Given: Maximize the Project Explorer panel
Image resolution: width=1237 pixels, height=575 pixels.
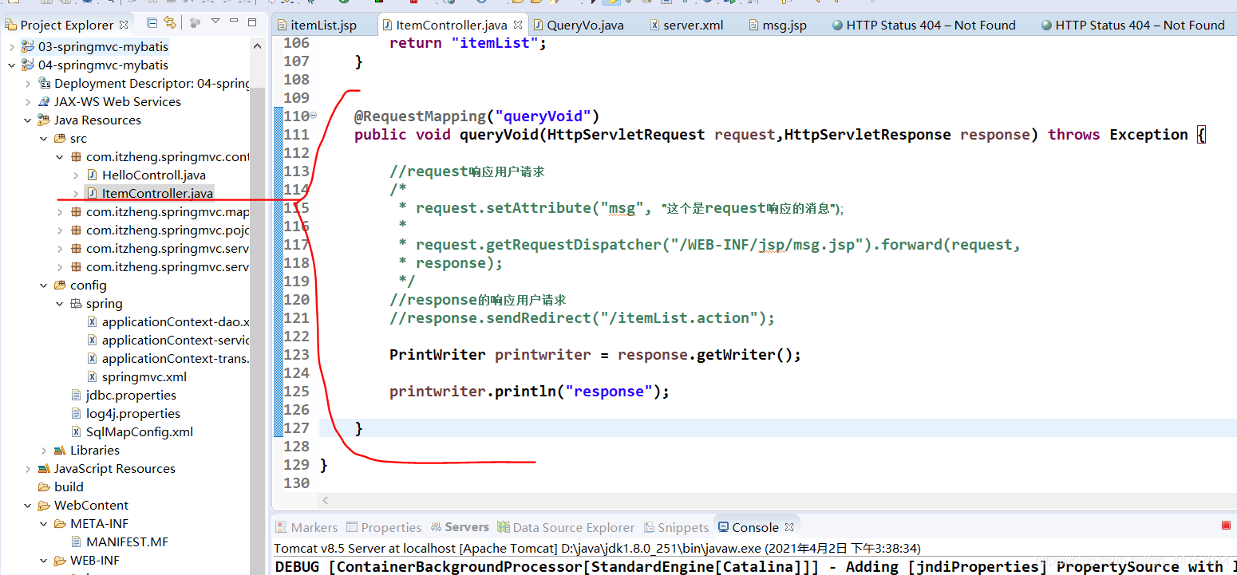Looking at the screenshot, I should [x=252, y=23].
